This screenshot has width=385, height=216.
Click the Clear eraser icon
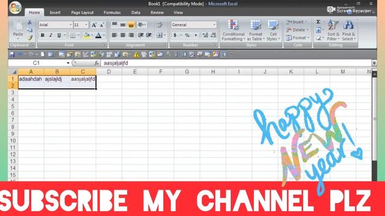[x=318, y=38]
